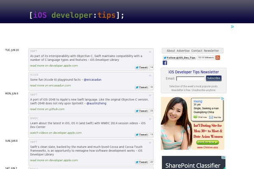
Task: Click the iOS developer tips site logo
Action: (77, 15)
